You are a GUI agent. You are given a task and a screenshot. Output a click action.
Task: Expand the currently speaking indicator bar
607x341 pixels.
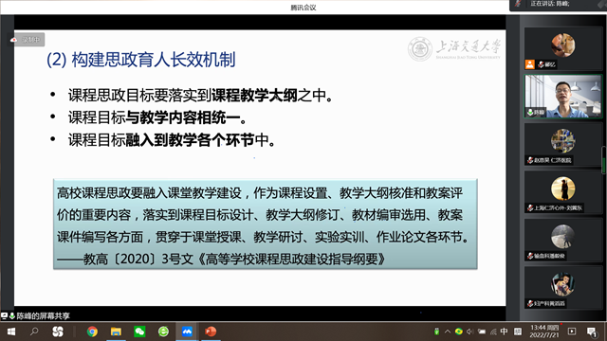coord(558,5)
